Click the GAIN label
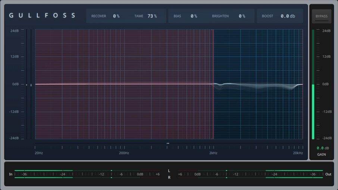The height and width of the screenshot is (190, 338). (322, 155)
